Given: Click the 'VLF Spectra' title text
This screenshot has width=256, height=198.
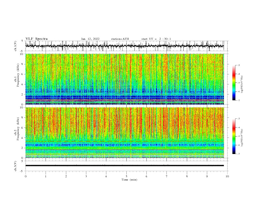Looking at the screenshot, I should 37,39.
